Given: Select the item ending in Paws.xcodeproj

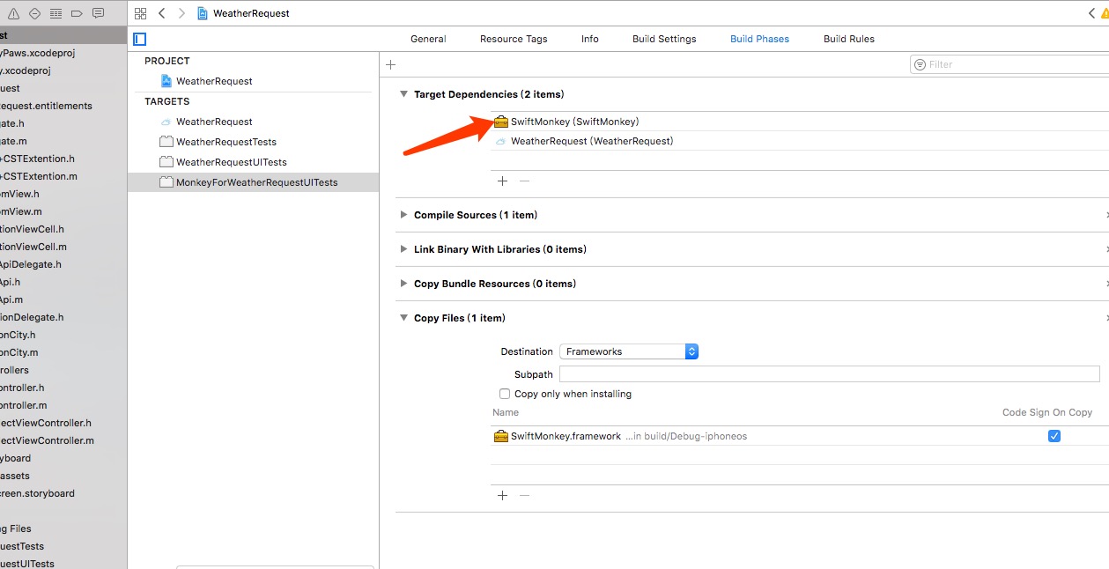Looking at the screenshot, I should point(37,53).
